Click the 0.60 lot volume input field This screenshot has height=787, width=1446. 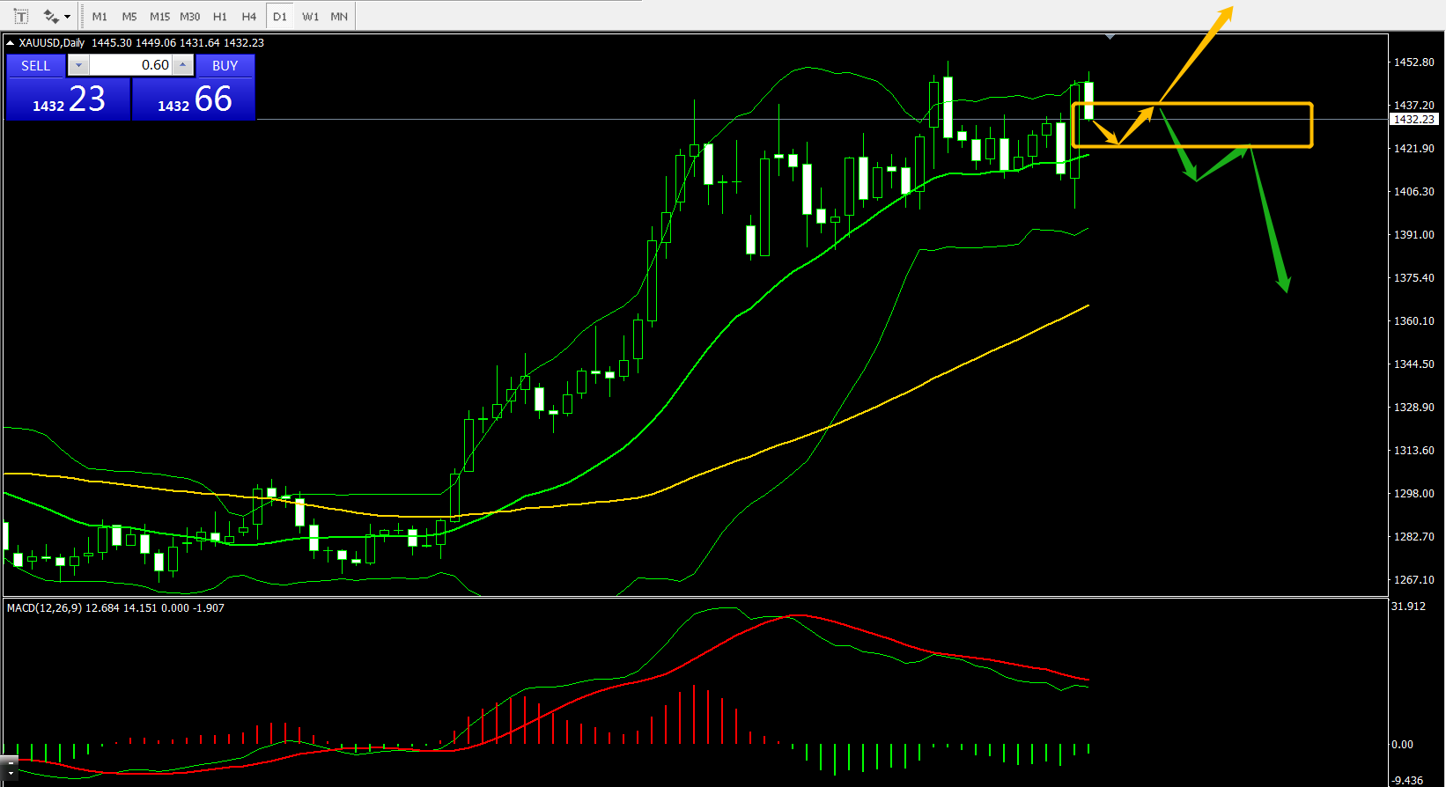point(130,65)
